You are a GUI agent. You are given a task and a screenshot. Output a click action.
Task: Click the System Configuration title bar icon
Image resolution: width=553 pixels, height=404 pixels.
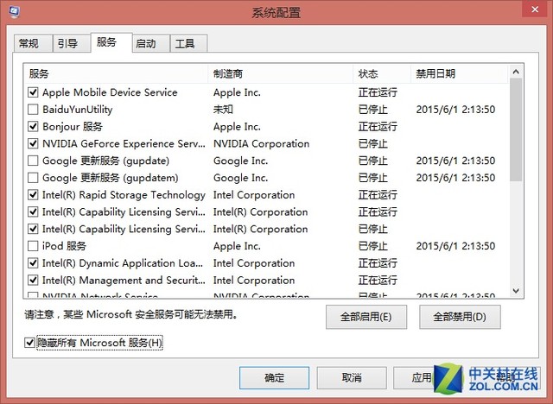tap(14, 11)
